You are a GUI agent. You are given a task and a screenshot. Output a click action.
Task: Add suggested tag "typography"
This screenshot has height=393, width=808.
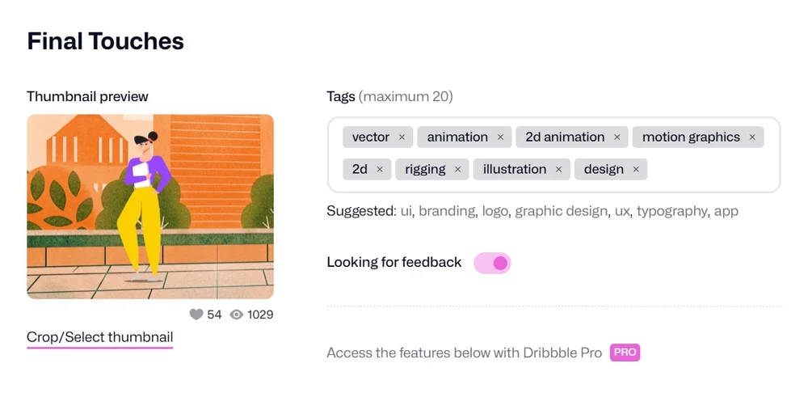pos(671,211)
